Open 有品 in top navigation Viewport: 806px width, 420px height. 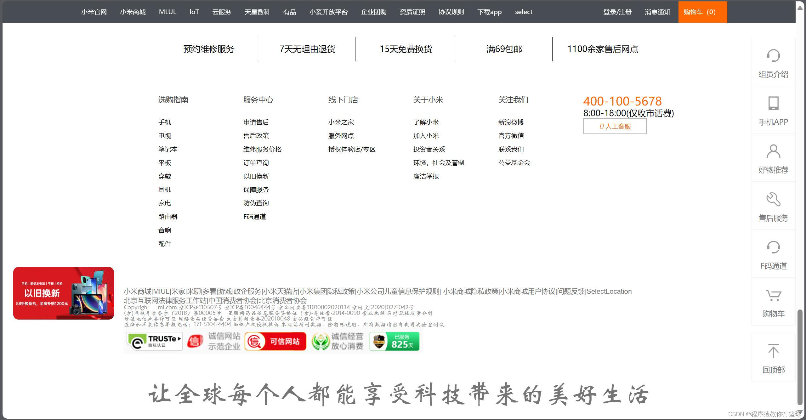[x=290, y=12]
